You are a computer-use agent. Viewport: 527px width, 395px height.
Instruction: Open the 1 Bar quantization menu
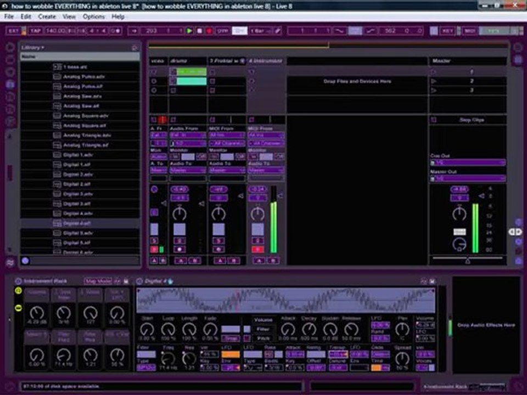click(x=261, y=31)
